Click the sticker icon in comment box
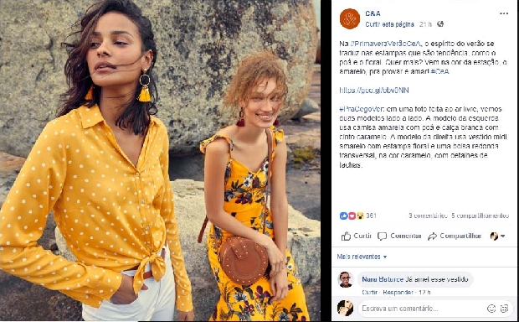The height and width of the screenshot is (322, 519). coord(505,309)
